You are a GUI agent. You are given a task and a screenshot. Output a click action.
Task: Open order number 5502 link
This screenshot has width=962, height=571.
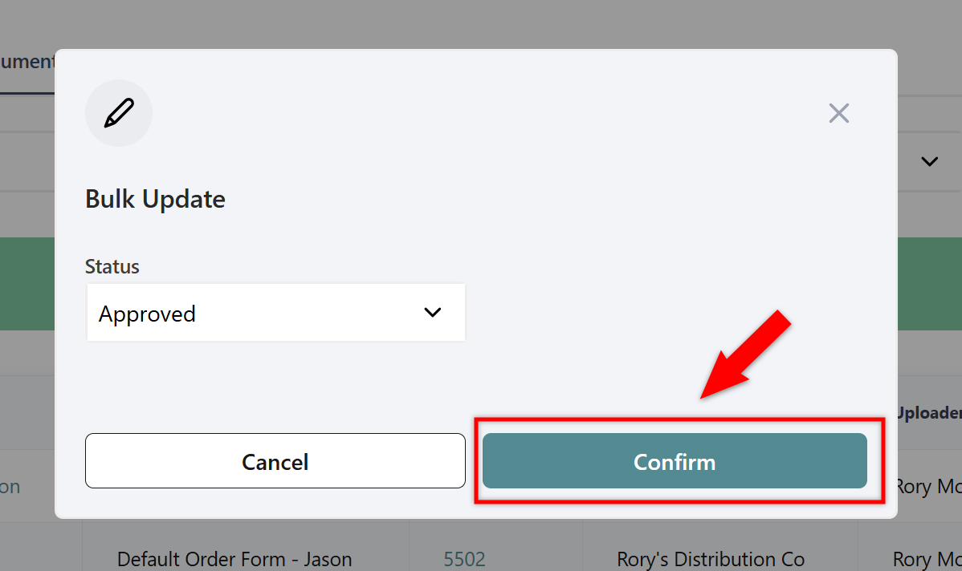point(464,559)
